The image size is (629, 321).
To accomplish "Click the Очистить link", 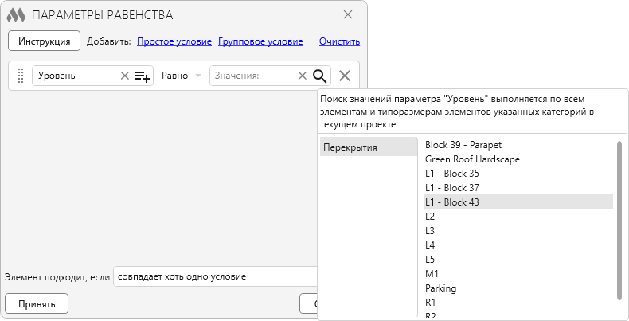I will [339, 41].
